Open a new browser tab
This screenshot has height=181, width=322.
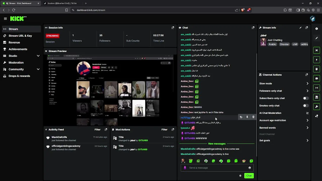coord(86,3)
